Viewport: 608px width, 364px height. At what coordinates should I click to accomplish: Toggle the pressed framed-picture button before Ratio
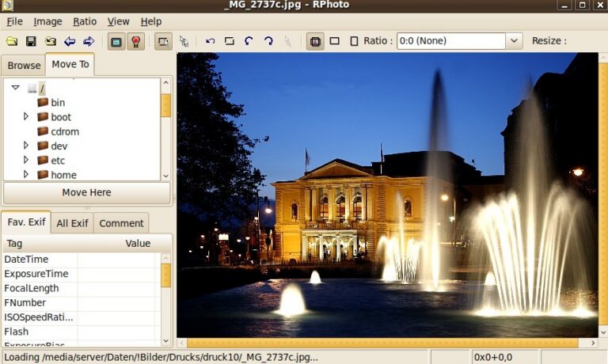pos(315,41)
